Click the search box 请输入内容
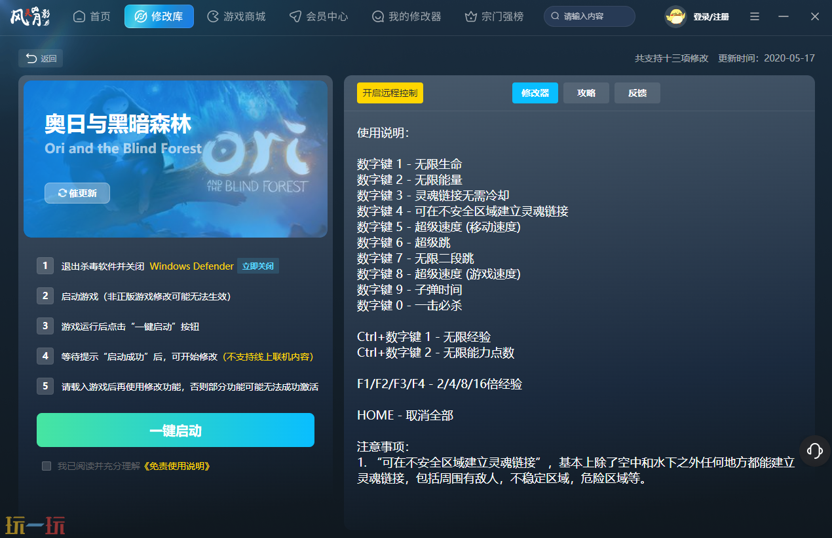 tap(590, 16)
